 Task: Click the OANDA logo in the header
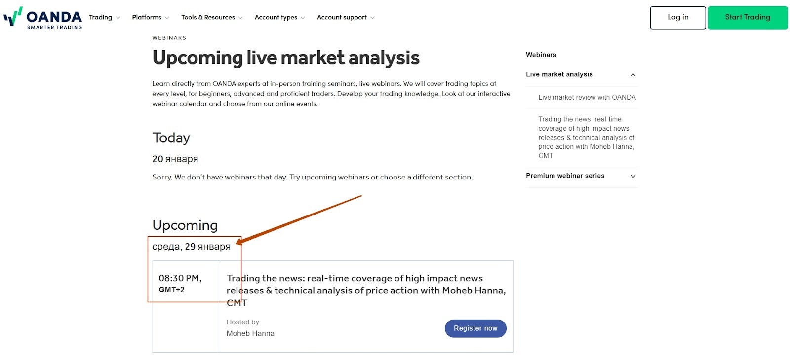tap(43, 18)
